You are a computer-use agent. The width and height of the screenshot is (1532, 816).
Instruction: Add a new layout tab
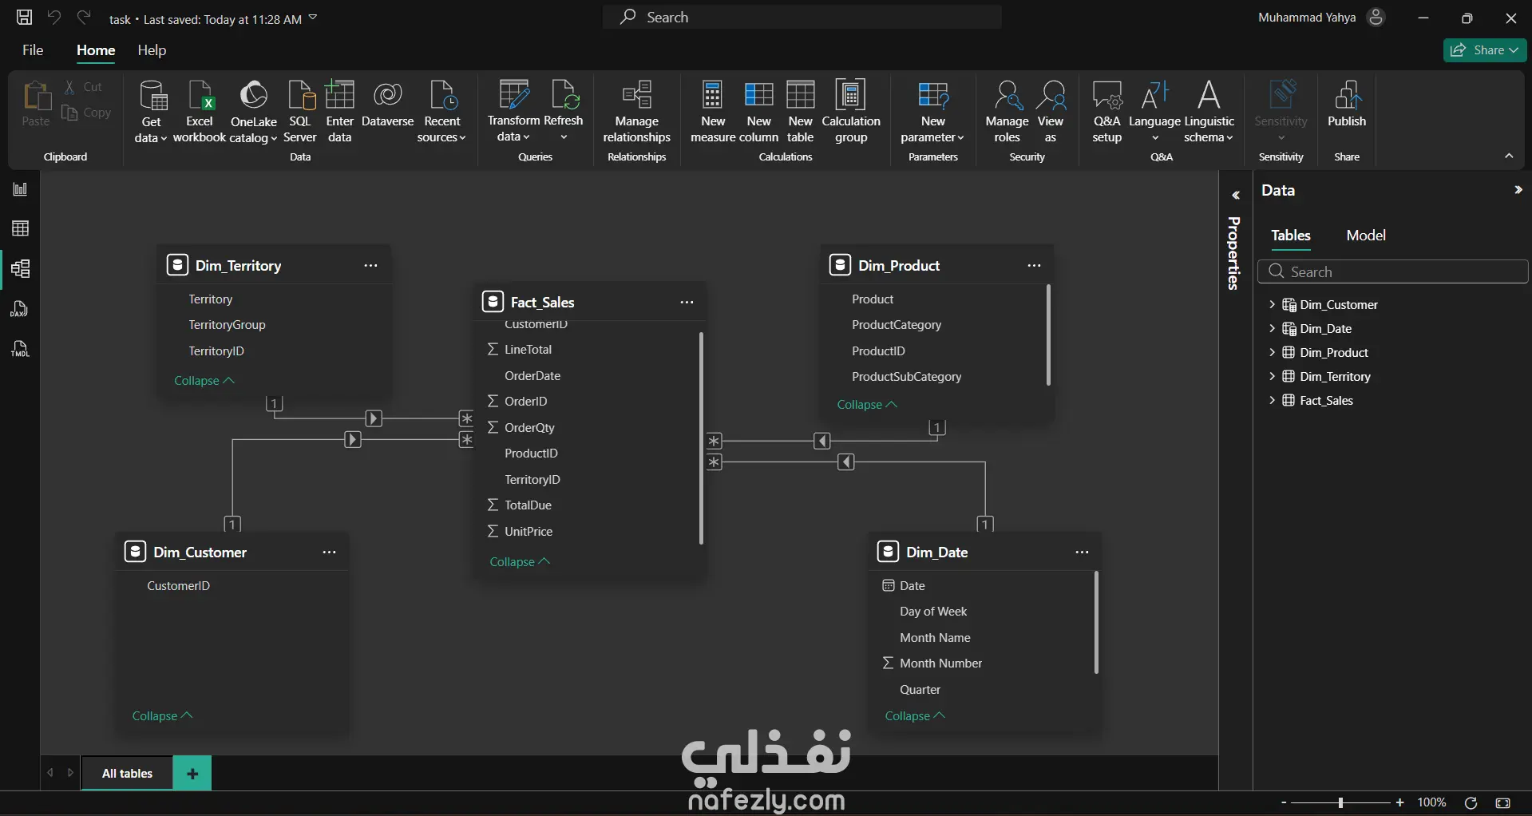pos(192,773)
